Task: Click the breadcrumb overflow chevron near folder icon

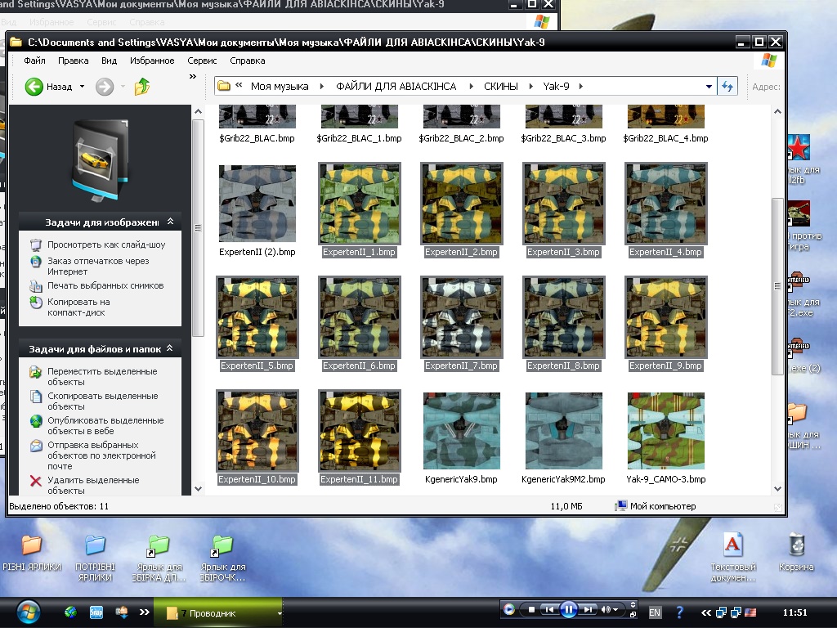Action: click(x=239, y=85)
